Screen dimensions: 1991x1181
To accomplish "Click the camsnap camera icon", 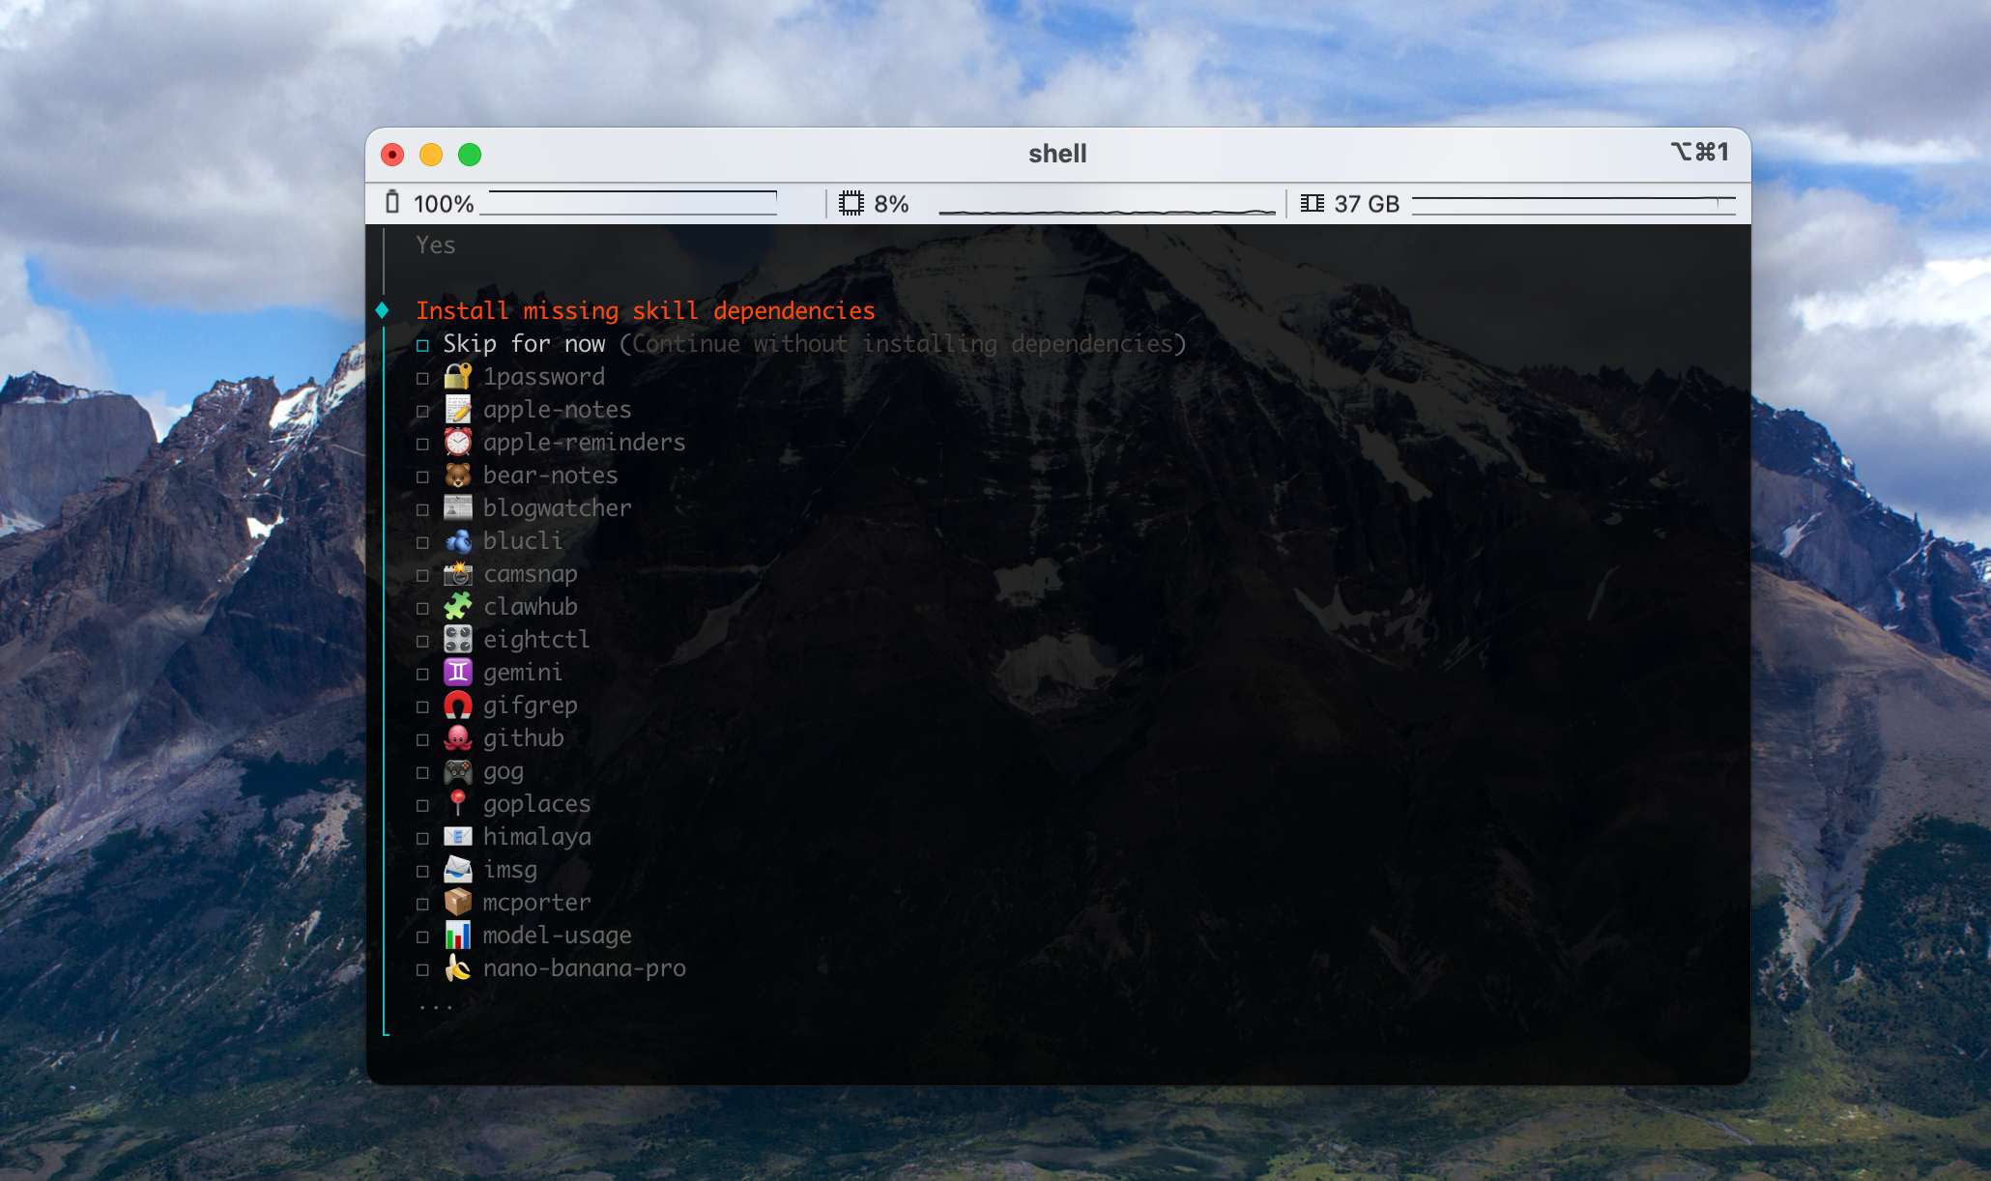I will tap(458, 574).
